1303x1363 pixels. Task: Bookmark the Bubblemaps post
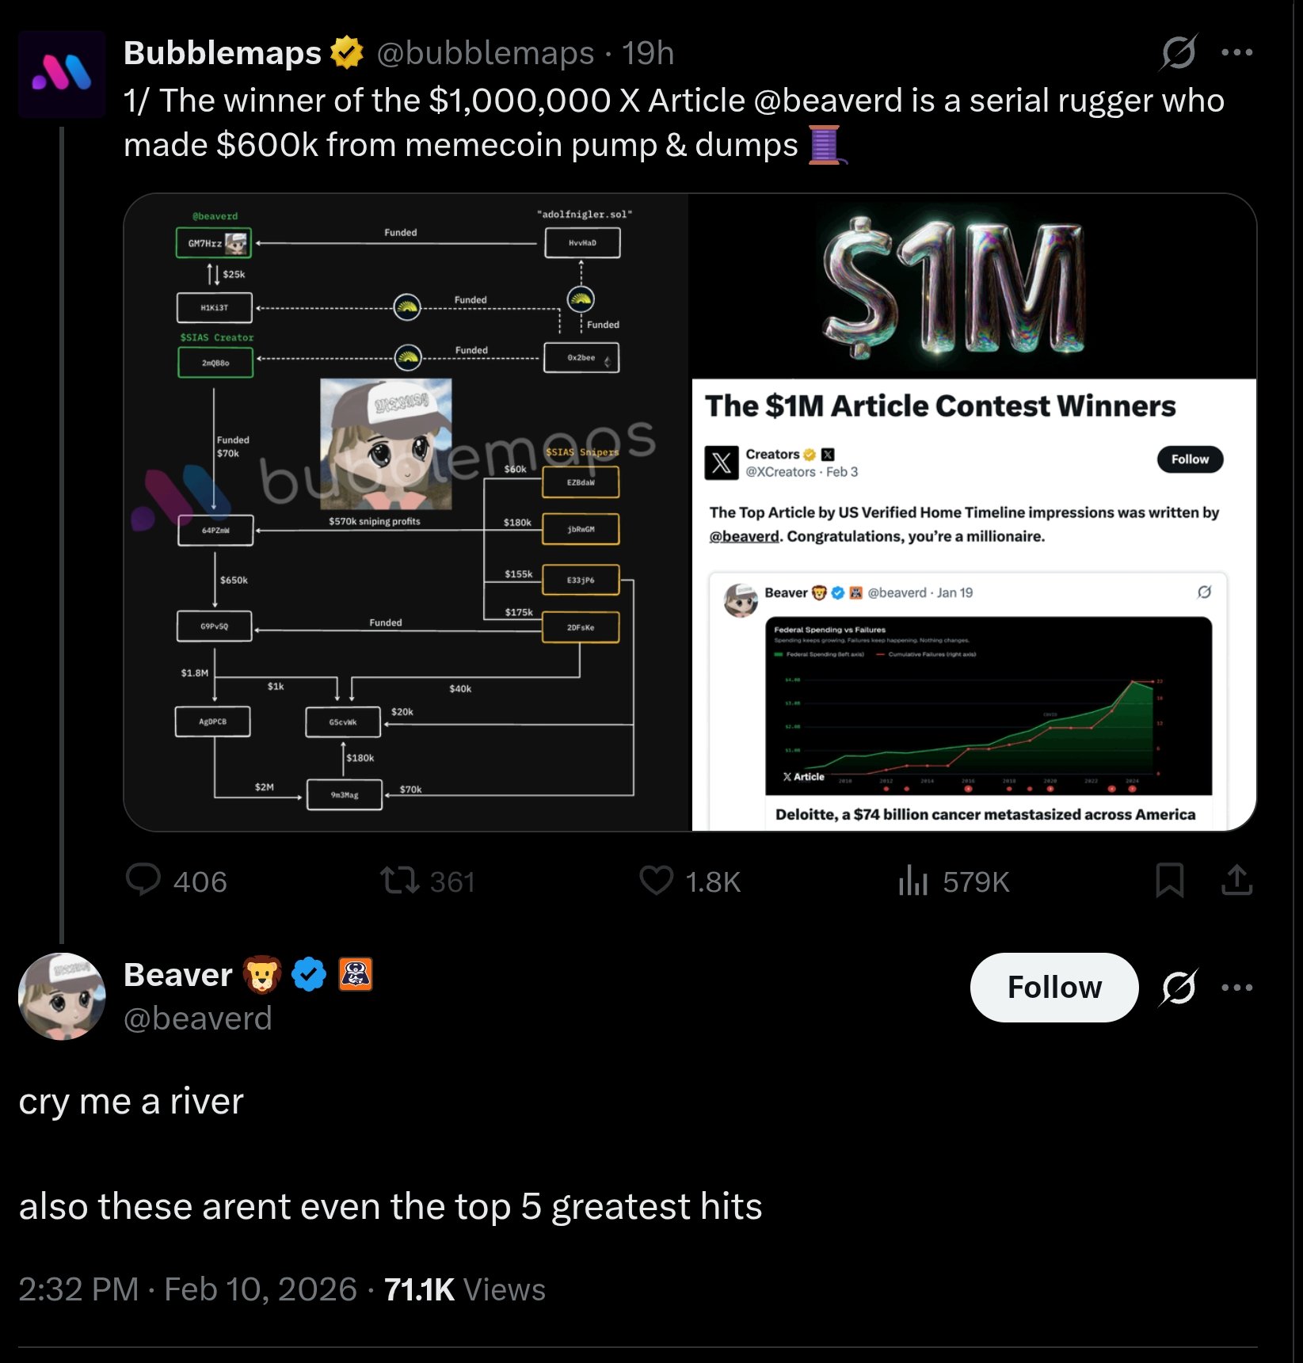tap(1169, 880)
